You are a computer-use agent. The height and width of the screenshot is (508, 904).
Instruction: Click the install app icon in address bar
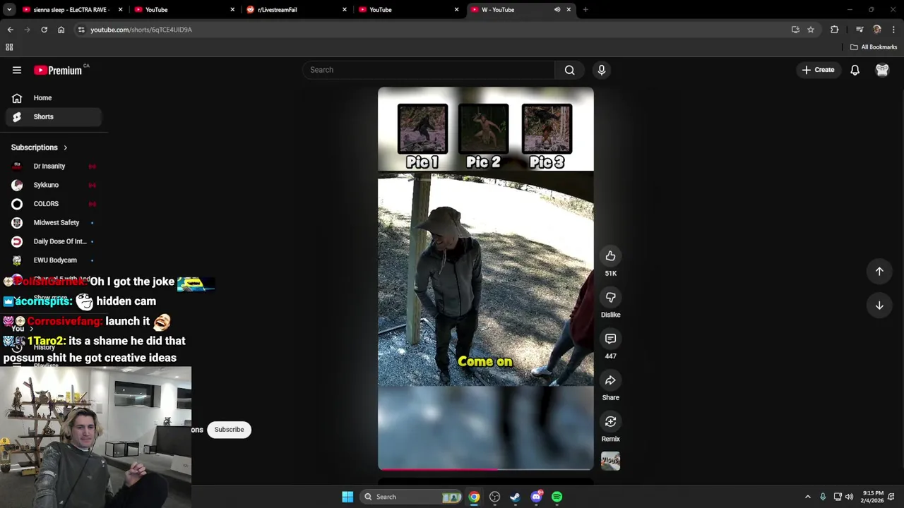(795, 30)
